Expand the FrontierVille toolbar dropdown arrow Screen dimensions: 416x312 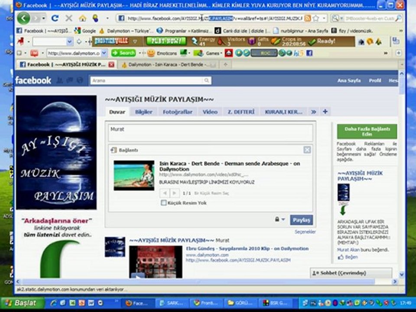pyautogui.click(x=135, y=42)
